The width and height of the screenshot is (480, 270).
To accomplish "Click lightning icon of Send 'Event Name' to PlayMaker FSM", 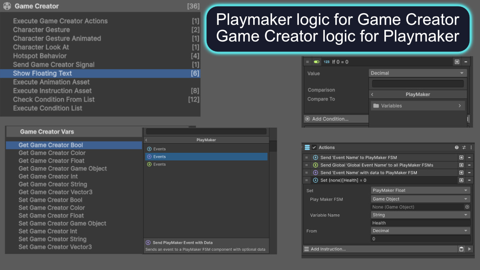I will tap(315, 158).
